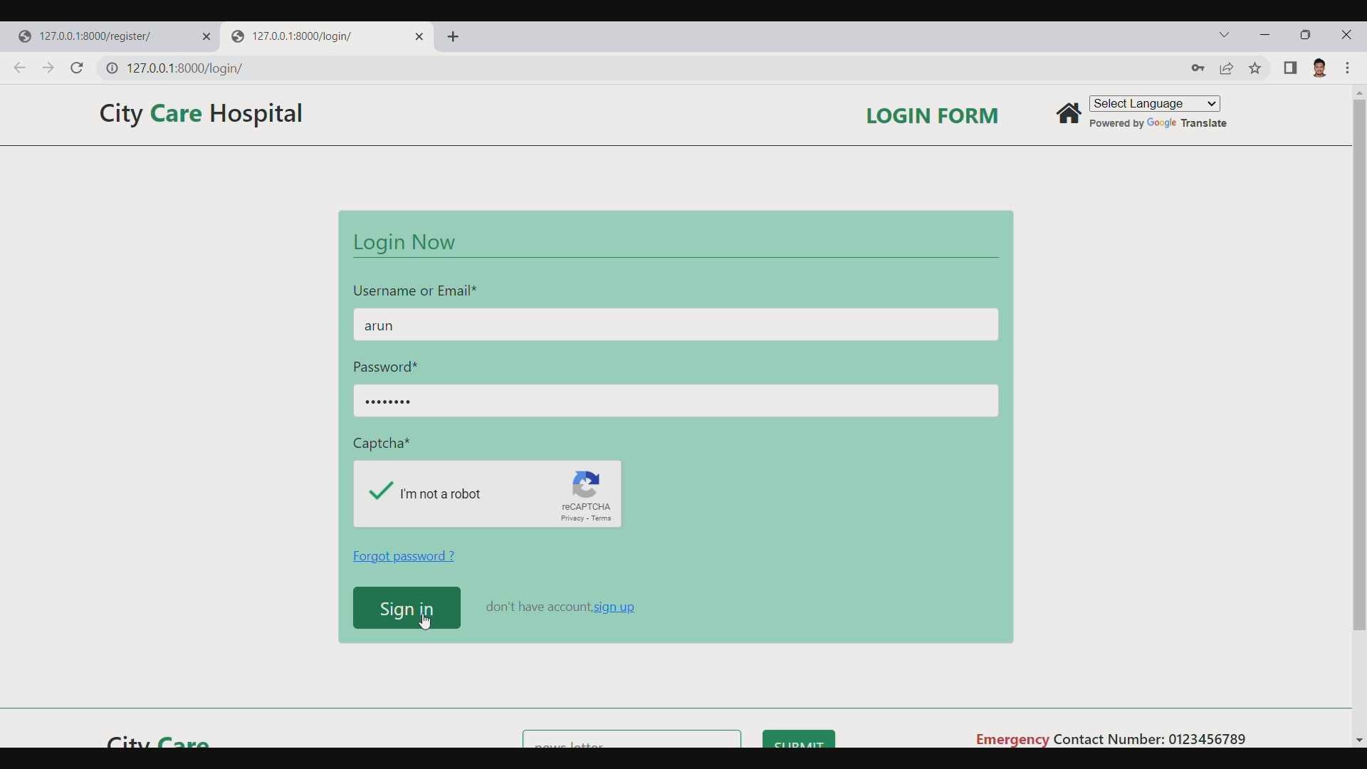Click the home icon beside Select Language
The image size is (1367, 769).
pos(1070,113)
